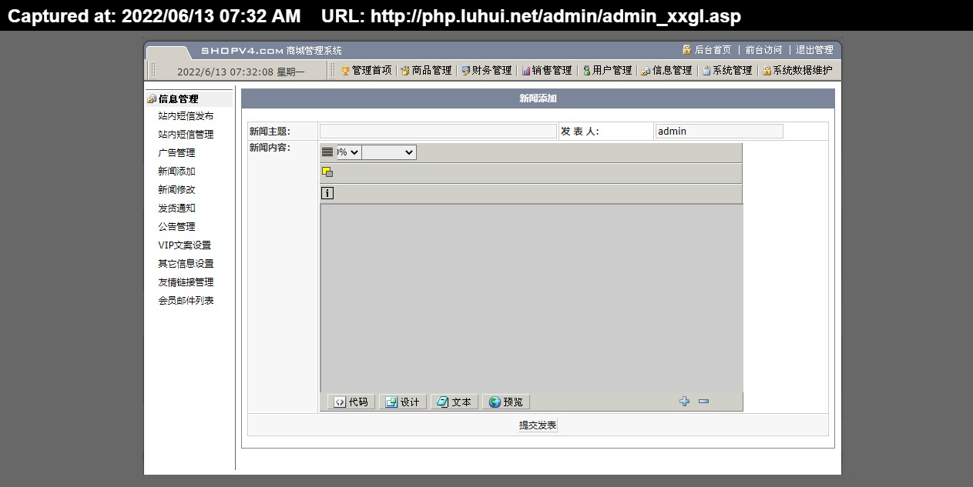Click the 前台访问 link

click(763, 50)
